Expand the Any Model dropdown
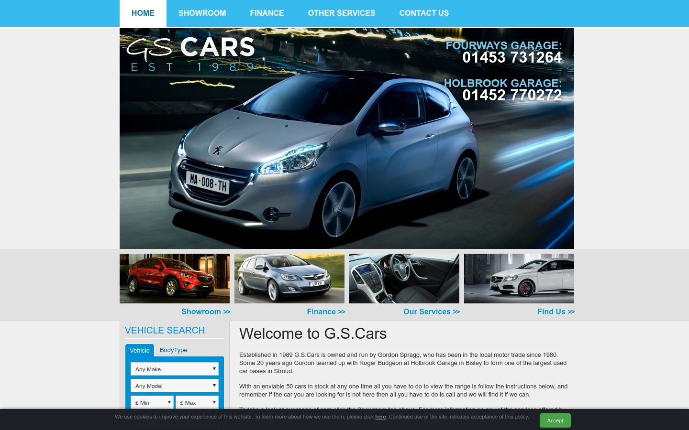689x430 pixels. pyautogui.click(x=175, y=386)
